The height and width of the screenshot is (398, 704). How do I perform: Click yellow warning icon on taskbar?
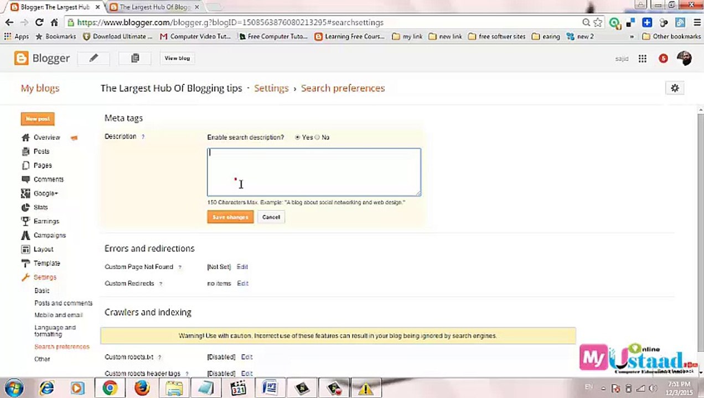(366, 389)
